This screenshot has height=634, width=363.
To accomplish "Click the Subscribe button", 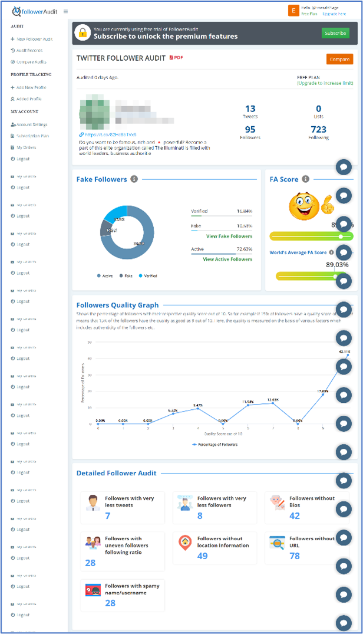I will coord(335,33).
